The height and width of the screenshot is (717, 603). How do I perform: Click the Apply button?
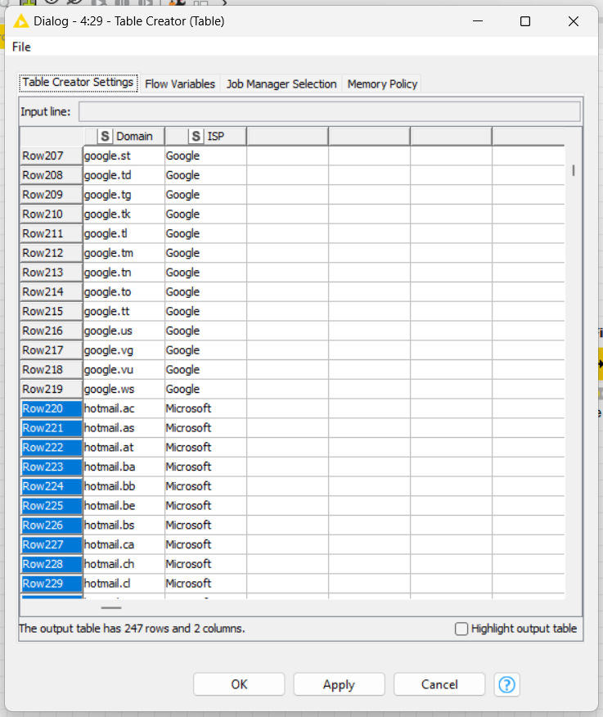pyautogui.click(x=339, y=684)
